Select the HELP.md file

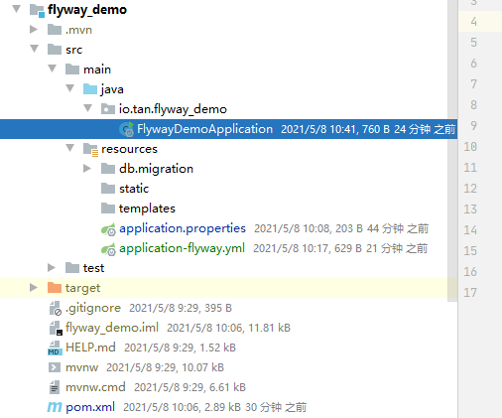pyautogui.click(x=90, y=348)
